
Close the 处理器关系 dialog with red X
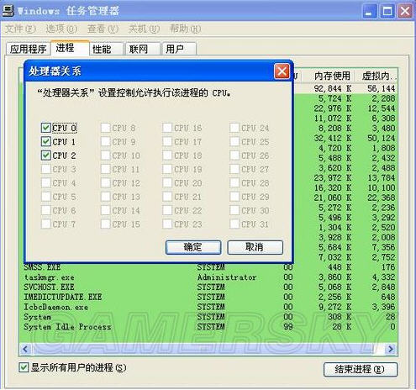282,71
